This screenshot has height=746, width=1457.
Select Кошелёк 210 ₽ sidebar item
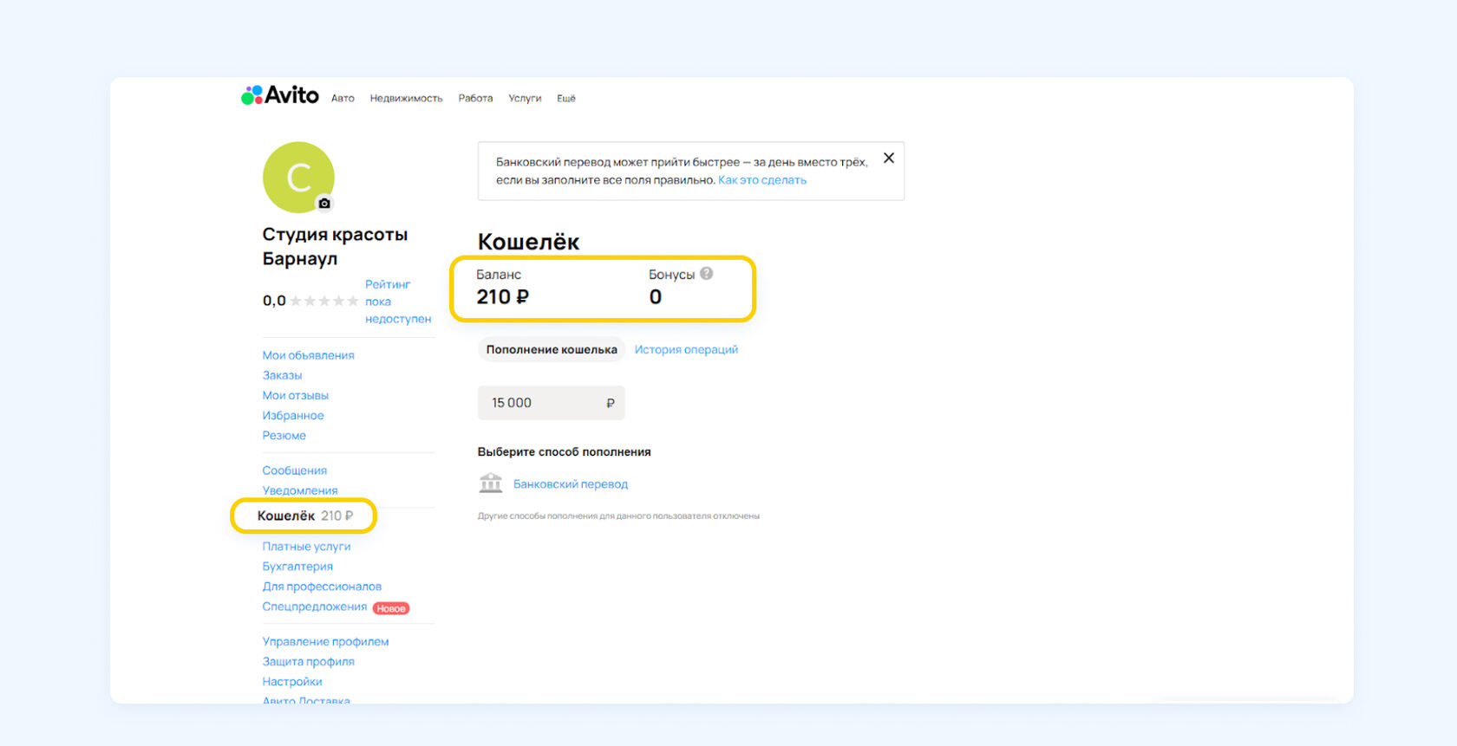pyautogui.click(x=305, y=516)
